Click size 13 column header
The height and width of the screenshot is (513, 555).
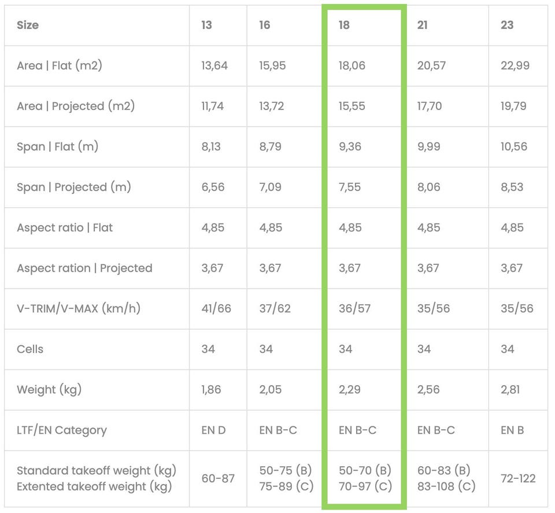[x=207, y=25]
